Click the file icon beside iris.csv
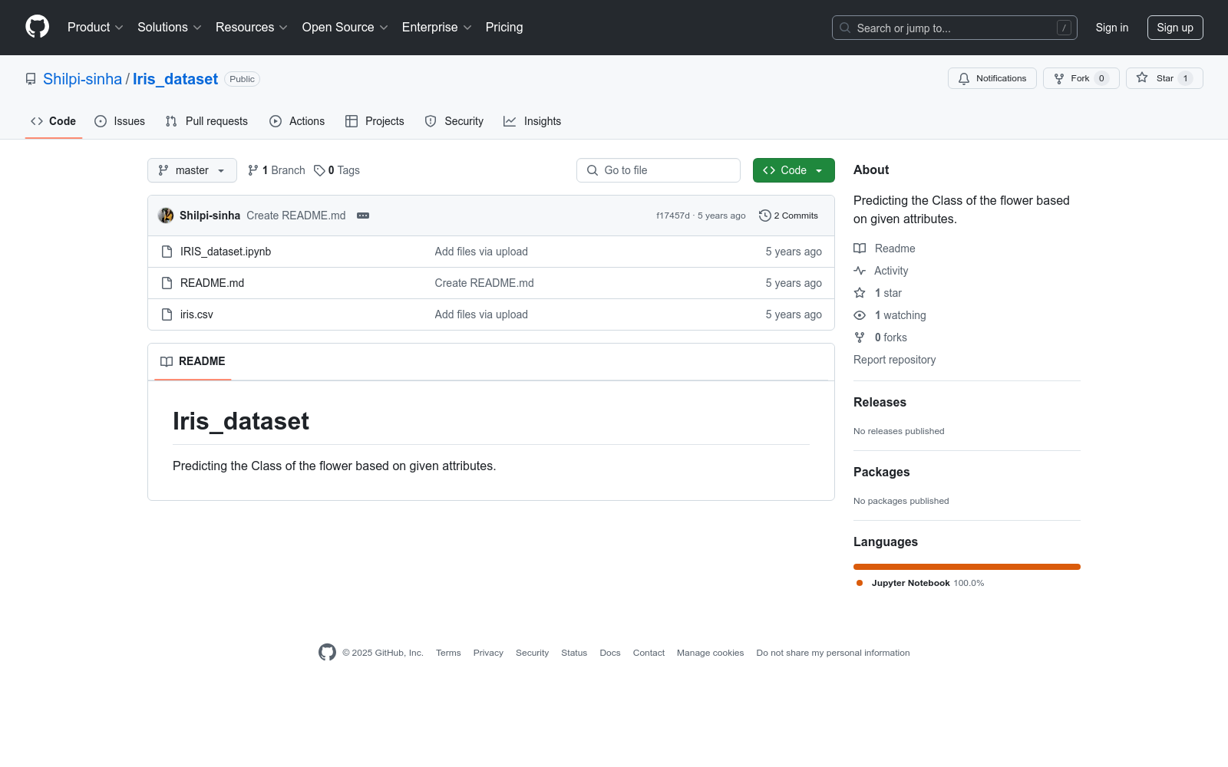 [167, 314]
